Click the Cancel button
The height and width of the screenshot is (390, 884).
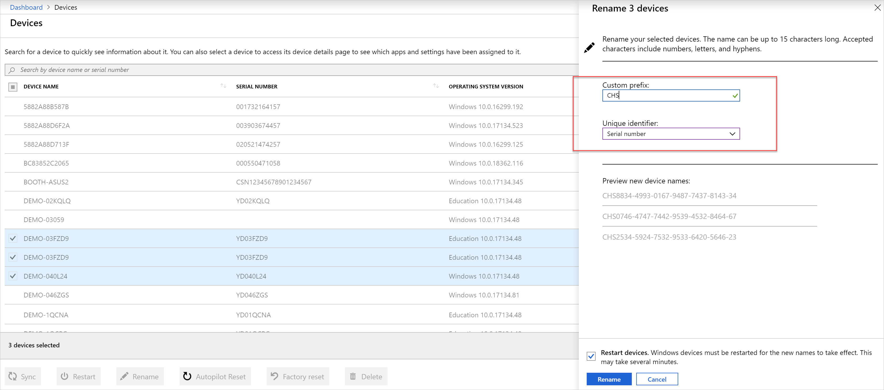pos(657,379)
